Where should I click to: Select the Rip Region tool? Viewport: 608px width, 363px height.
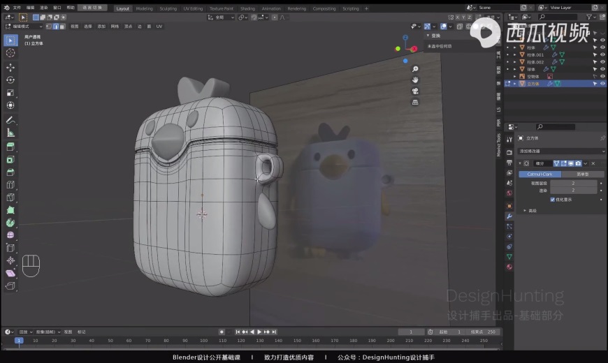click(x=10, y=286)
